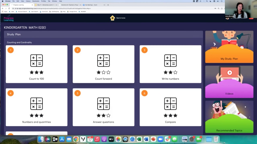Open the Bookmarks menu in menu bar
257x144 pixels.
click(x=36, y=1)
